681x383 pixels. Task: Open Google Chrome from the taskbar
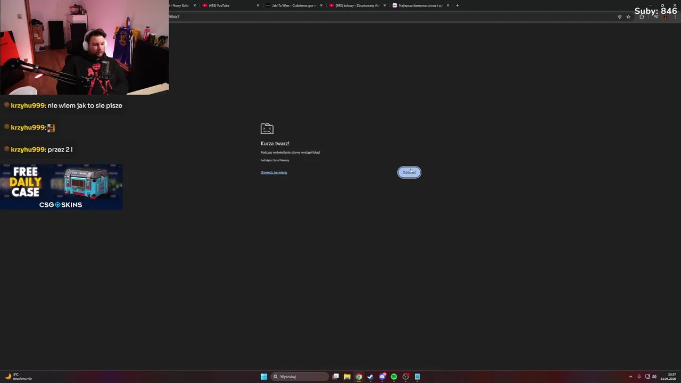(x=359, y=377)
